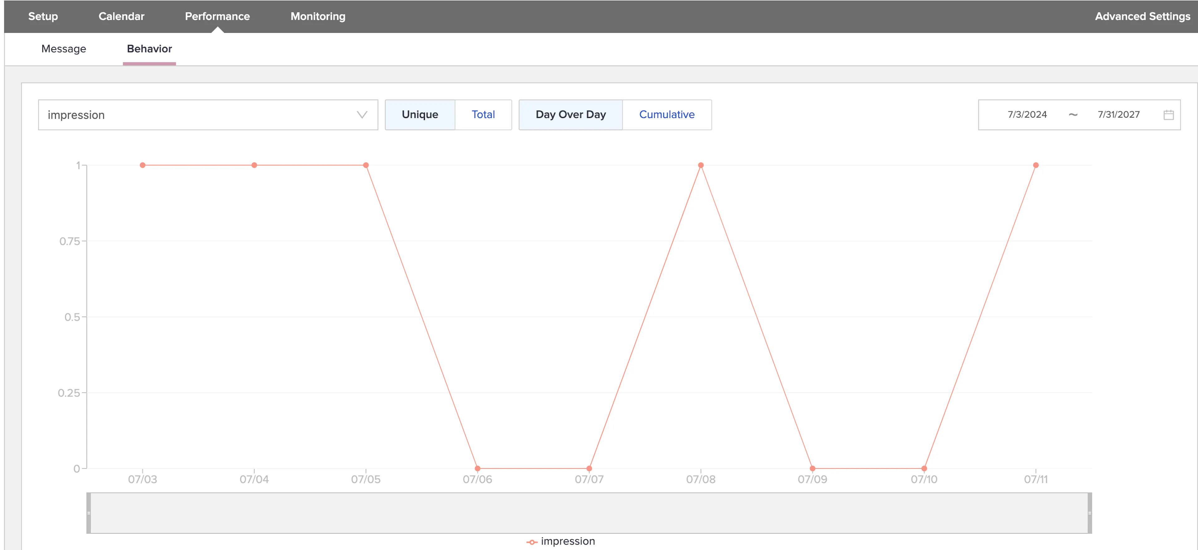Open the Monitoring tab
This screenshot has height=550, width=1198.
pos(318,16)
